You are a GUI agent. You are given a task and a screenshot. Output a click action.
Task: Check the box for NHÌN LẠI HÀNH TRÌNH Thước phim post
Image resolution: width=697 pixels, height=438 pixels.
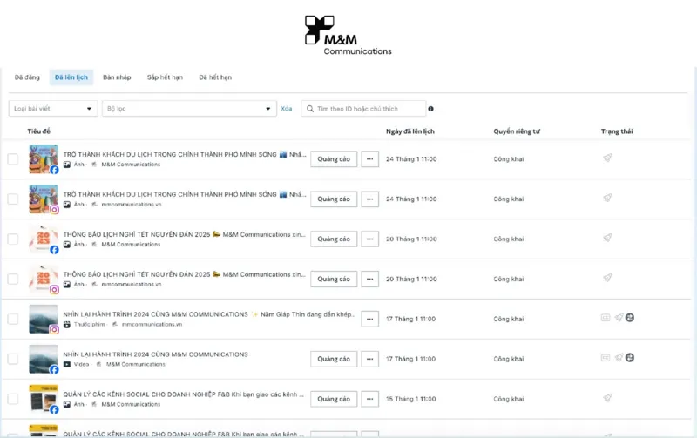13,319
